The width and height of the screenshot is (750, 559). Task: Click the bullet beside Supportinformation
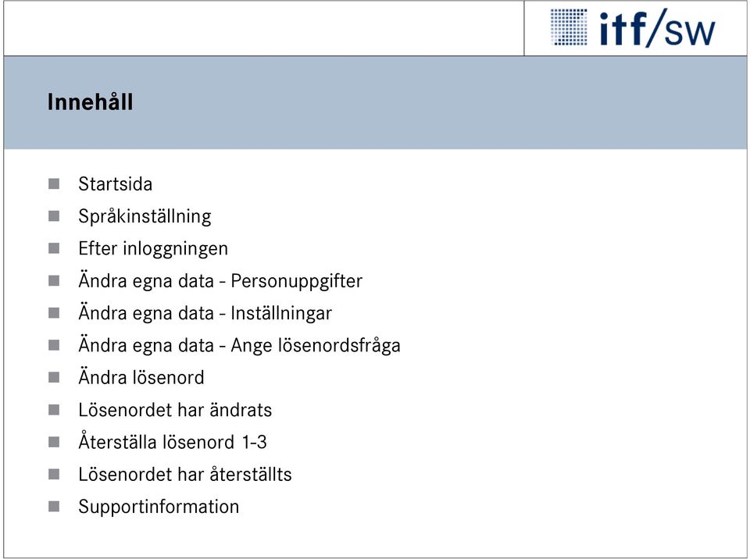click(54, 507)
